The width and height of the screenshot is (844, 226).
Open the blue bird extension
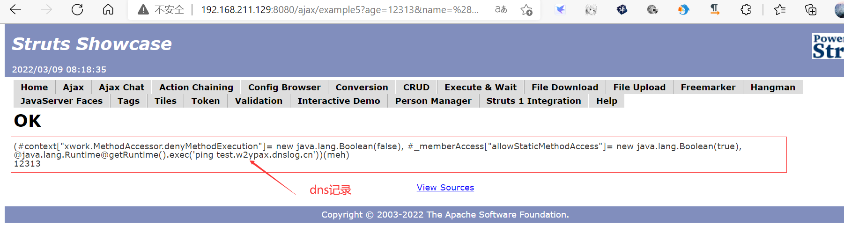[x=560, y=10]
